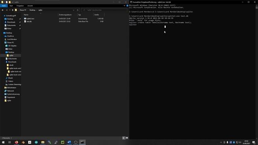Expand the Explorer ribbon with the chevron
Viewport: 258px width, 145px height.
tap(125, 6)
